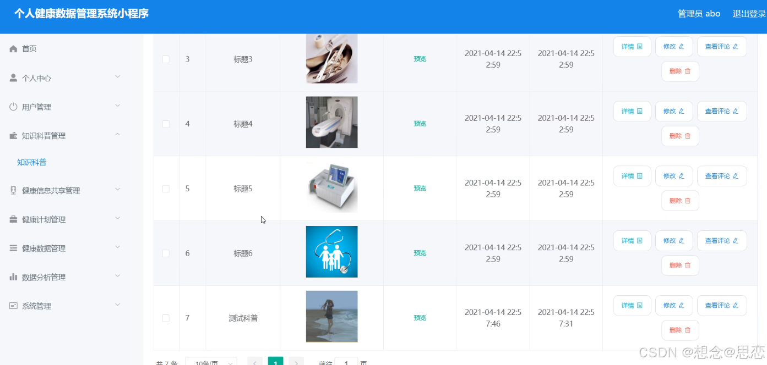Click 修改 button for 标题4

click(674, 112)
